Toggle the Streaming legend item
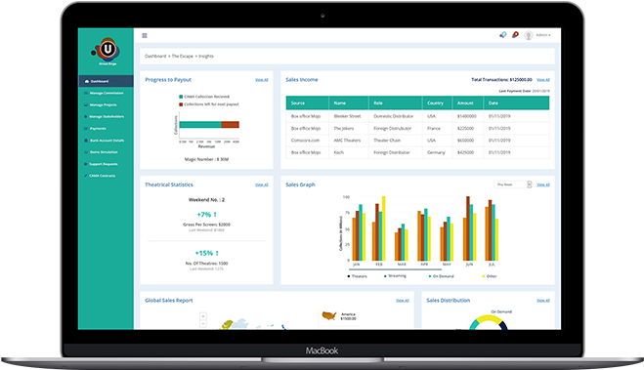Image resolution: width=644 pixels, height=370 pixels. [x=395, y=276]
